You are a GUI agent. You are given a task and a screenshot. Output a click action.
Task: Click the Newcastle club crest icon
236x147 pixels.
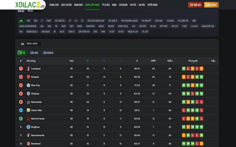(x=28, y=102)
